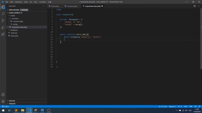This screenshot has width=202, height=113.
Task: Click the volume tray icon
Action: (186, 110)
